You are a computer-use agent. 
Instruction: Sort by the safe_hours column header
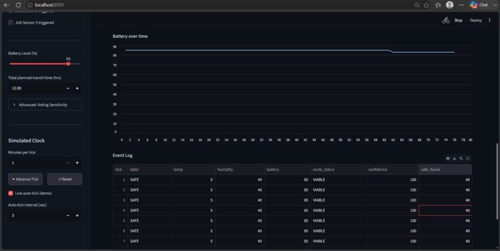pyautogui.click(x=445, y=169)
